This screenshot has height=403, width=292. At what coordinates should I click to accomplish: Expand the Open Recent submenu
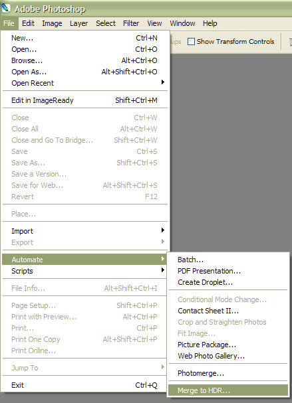(x=85, y=83)
